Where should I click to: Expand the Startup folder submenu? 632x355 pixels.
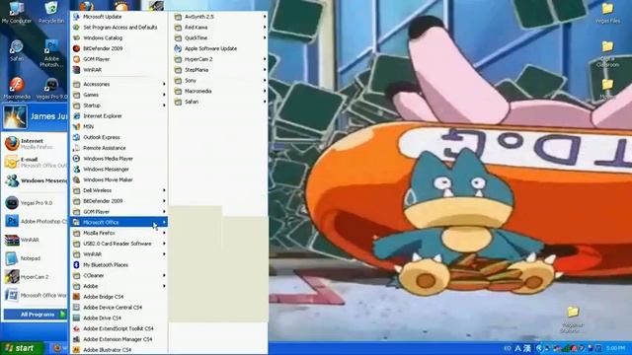[x=118, y=106]
